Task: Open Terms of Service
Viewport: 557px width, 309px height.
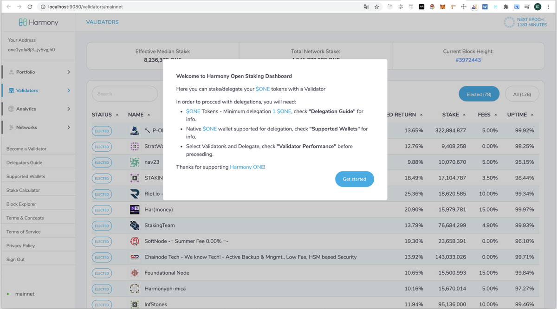Action: [x=24, y=232]
